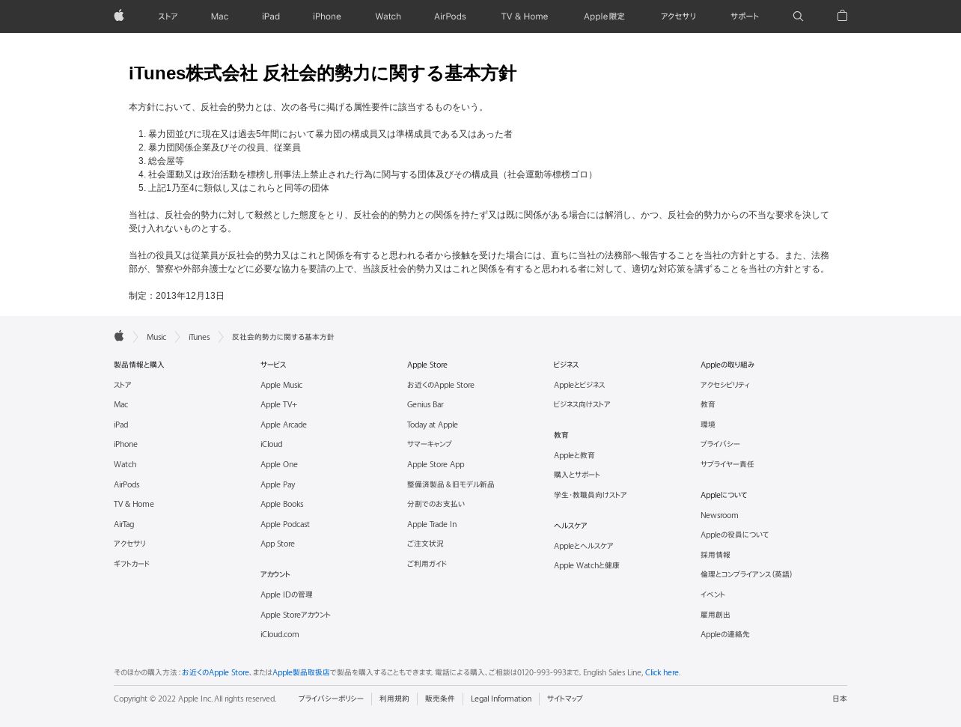Open ご注文状況 footer link
This screenshot has width=961, height=727.
click(x=425, y=544)
